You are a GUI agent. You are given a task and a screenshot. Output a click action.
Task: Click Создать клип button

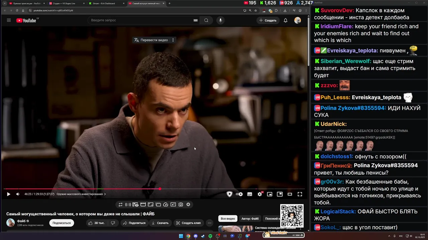click(188, 223)
